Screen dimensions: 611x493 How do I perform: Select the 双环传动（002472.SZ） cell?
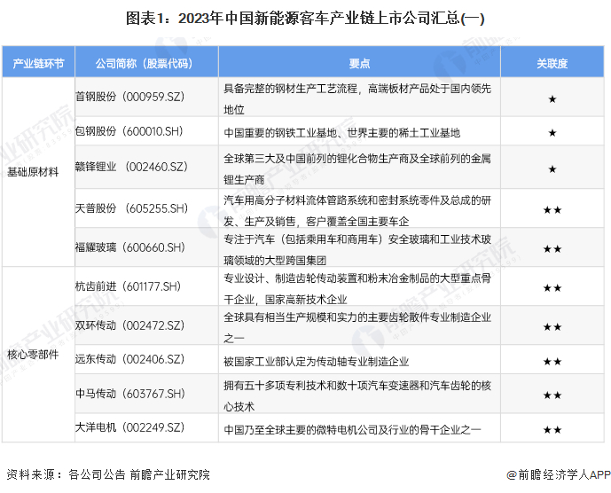[146, 325]
